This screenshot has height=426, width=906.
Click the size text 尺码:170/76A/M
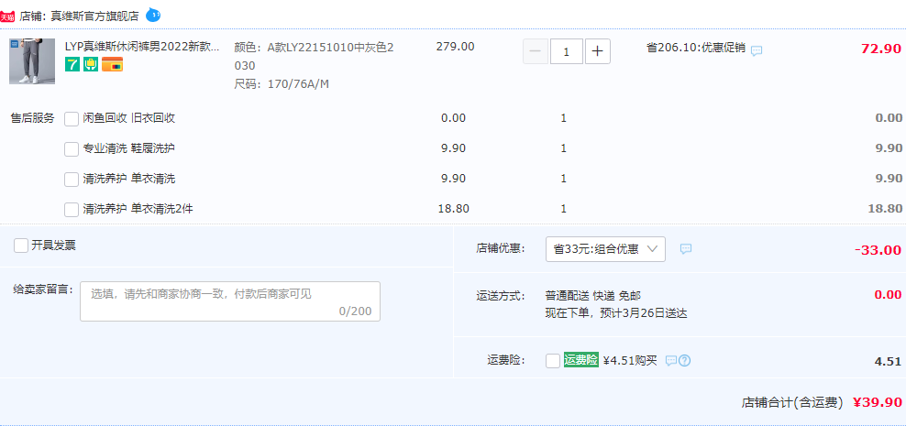pyautogui.click(x=282, y=84)
